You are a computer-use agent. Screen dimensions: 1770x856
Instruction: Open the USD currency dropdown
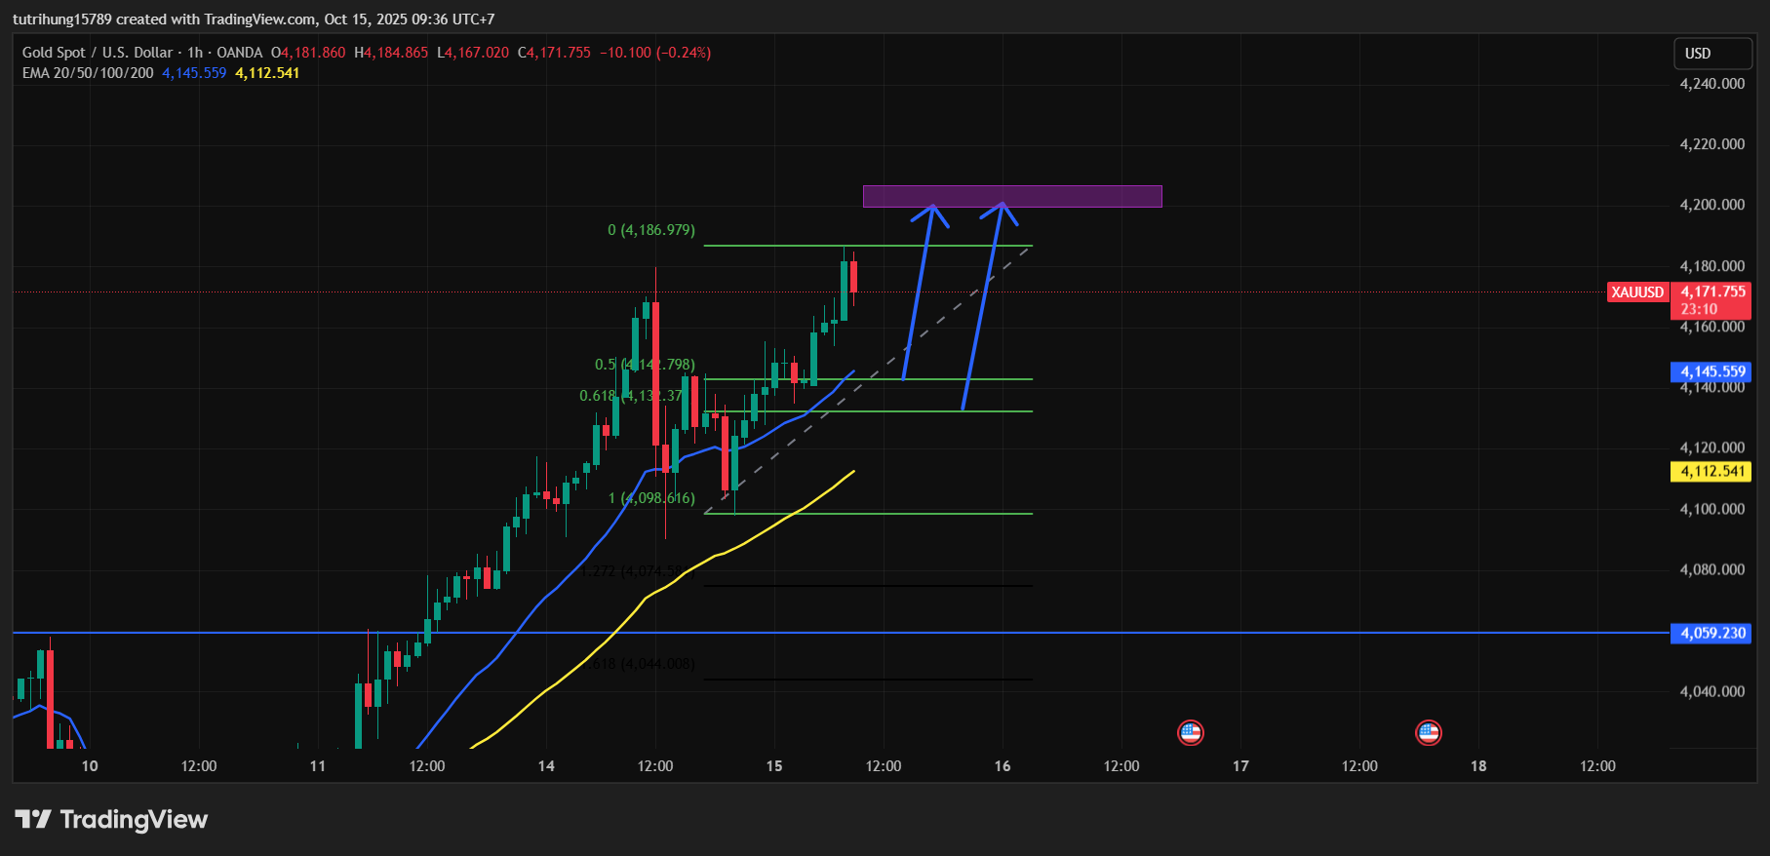pyautogui.click(x=1712, y=54)
